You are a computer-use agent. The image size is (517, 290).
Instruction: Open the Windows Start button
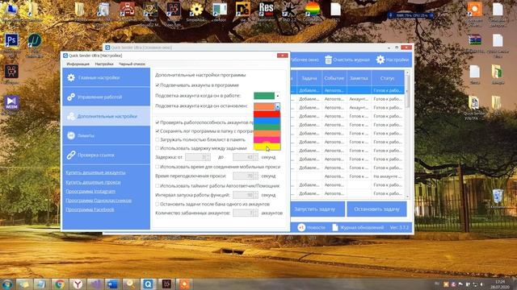pos(7,284)
